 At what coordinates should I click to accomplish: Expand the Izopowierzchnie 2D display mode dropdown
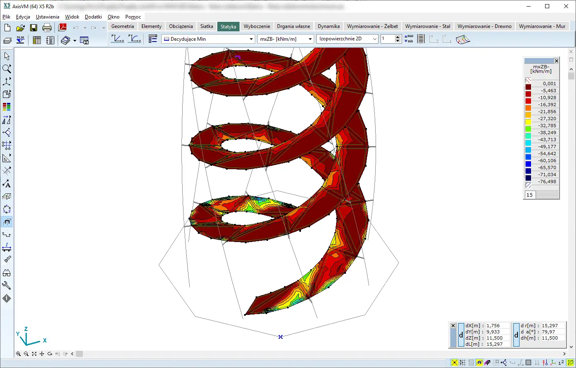coord(374,39)
